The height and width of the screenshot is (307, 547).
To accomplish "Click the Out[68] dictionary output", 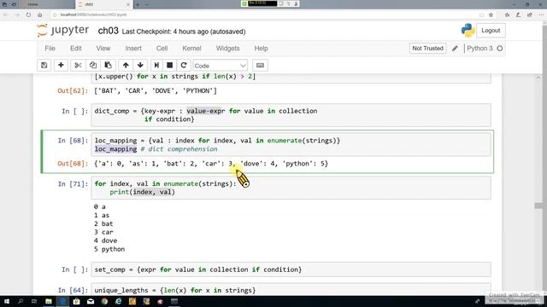I will point(211,164).
